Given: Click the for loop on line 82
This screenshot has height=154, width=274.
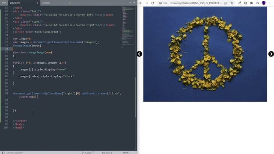Looking at the screenshot, I should pos(39,63).
